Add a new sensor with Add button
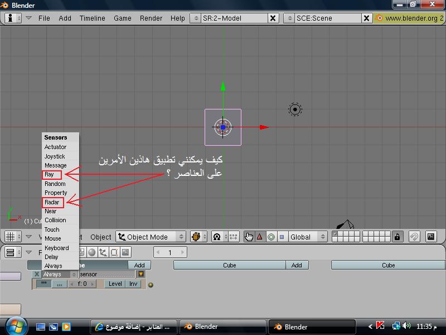The height and width of the screenshot is (335, 446). [x=139, y=265]
